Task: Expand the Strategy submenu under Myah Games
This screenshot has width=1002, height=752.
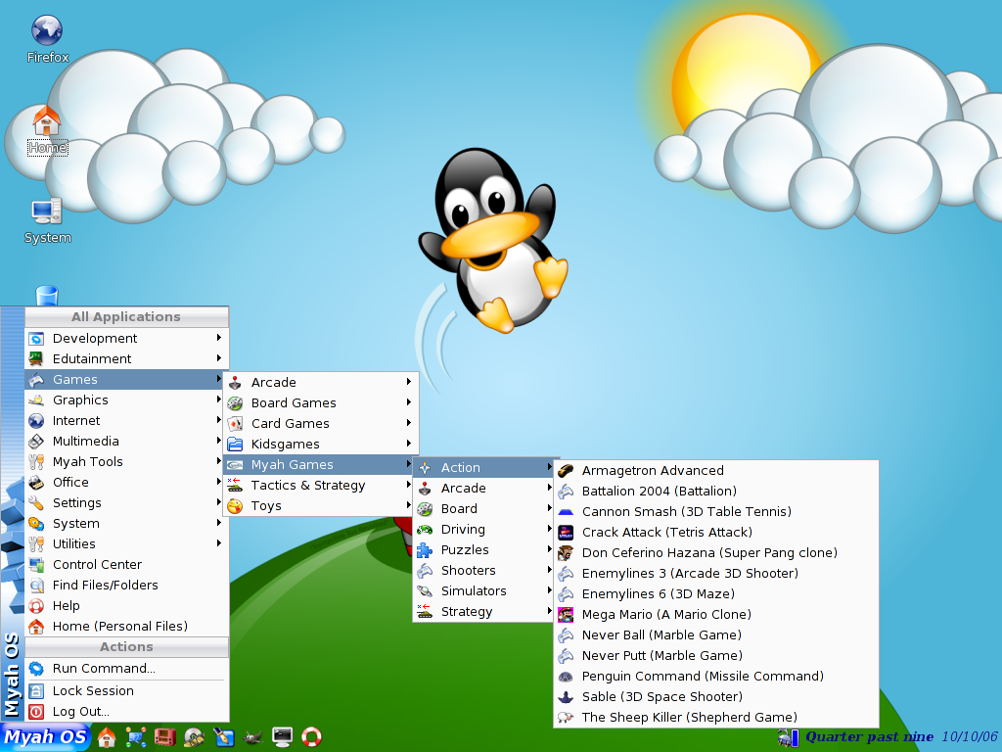Action: [x=483, y=611]
